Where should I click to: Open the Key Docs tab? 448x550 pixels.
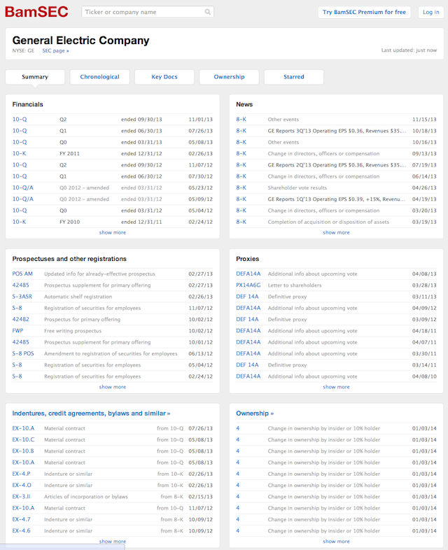point(164,77)
